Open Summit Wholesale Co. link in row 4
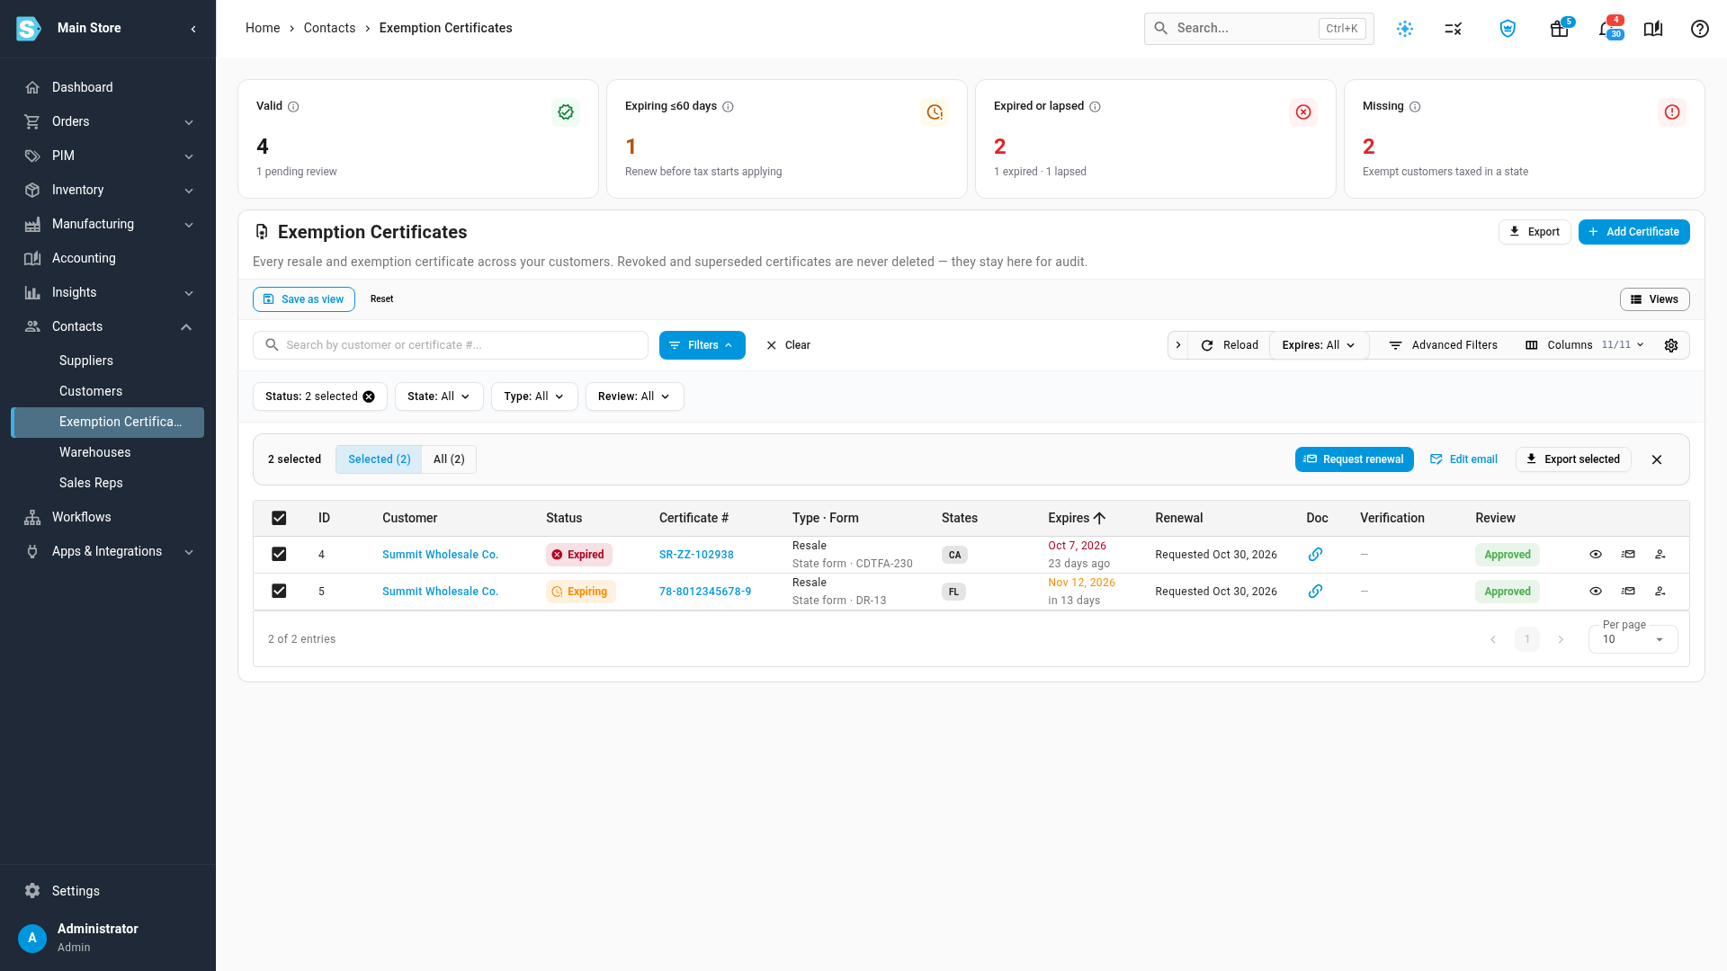This screenshot has height=971, width=1727. click(x=440, y=555)
